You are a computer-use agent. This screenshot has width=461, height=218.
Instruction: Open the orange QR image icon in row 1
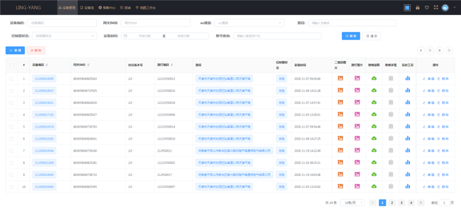pos(340,78)
